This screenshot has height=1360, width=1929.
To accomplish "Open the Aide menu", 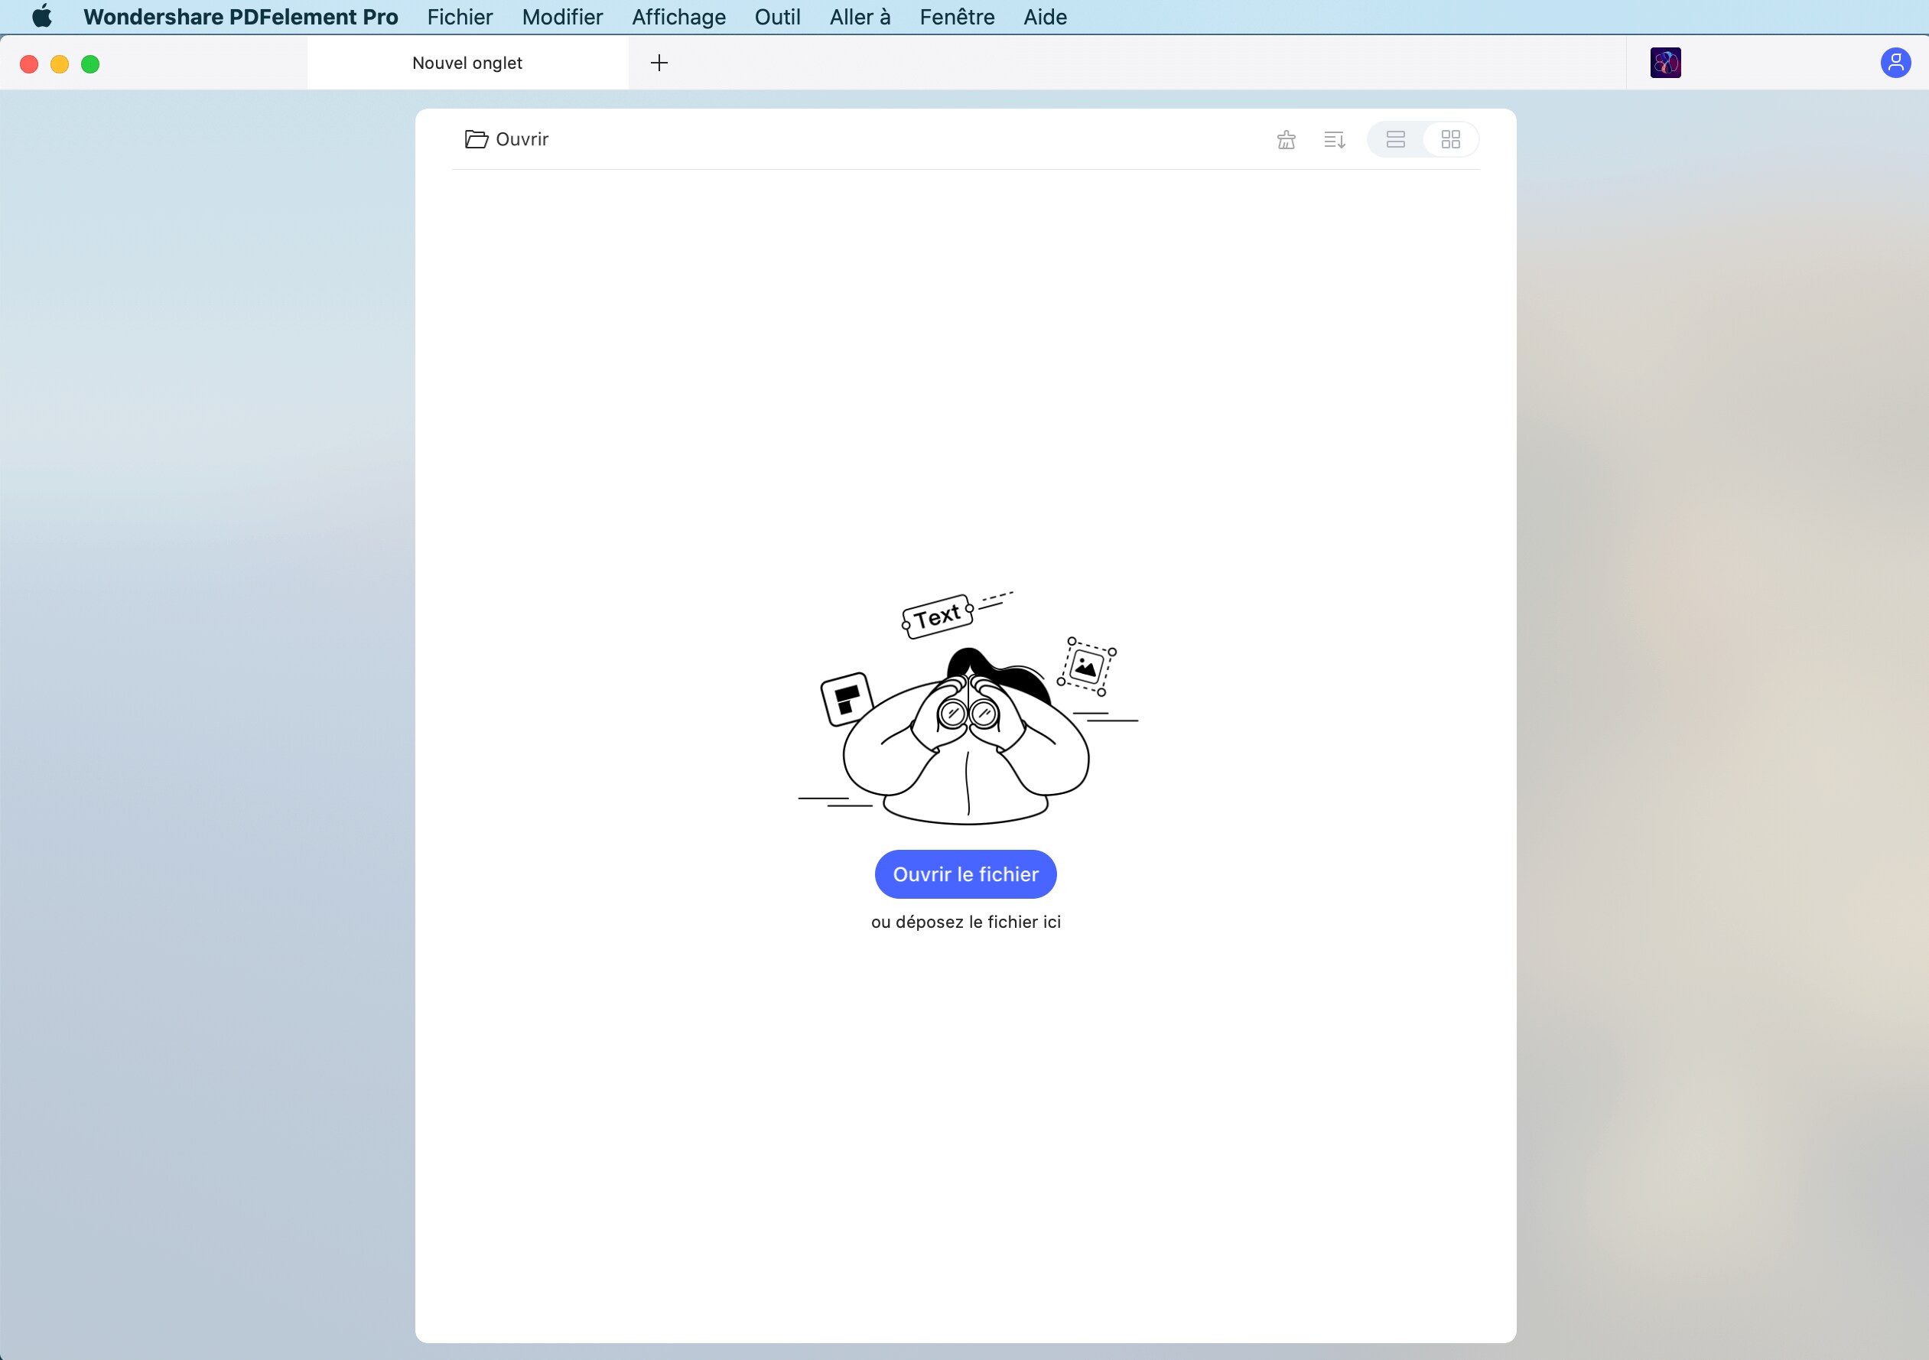I will (x=1043, y=17).
